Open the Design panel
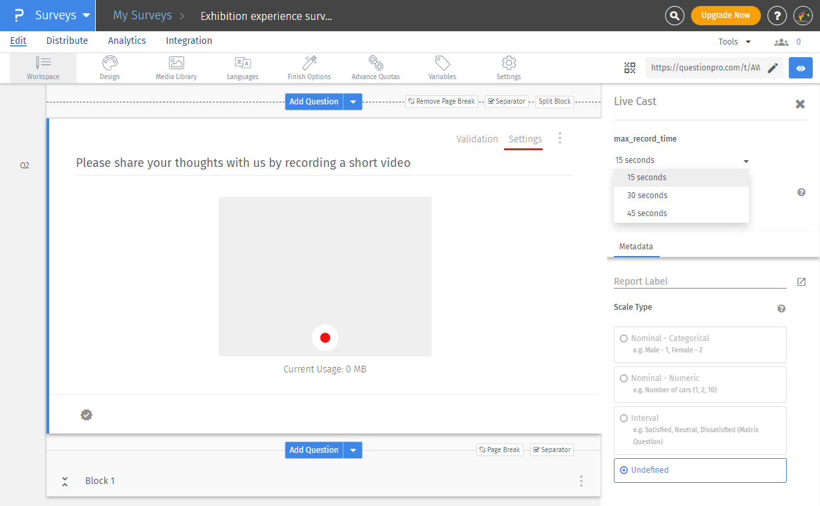This screenshot has height=506, width=820. click(109, 67)
